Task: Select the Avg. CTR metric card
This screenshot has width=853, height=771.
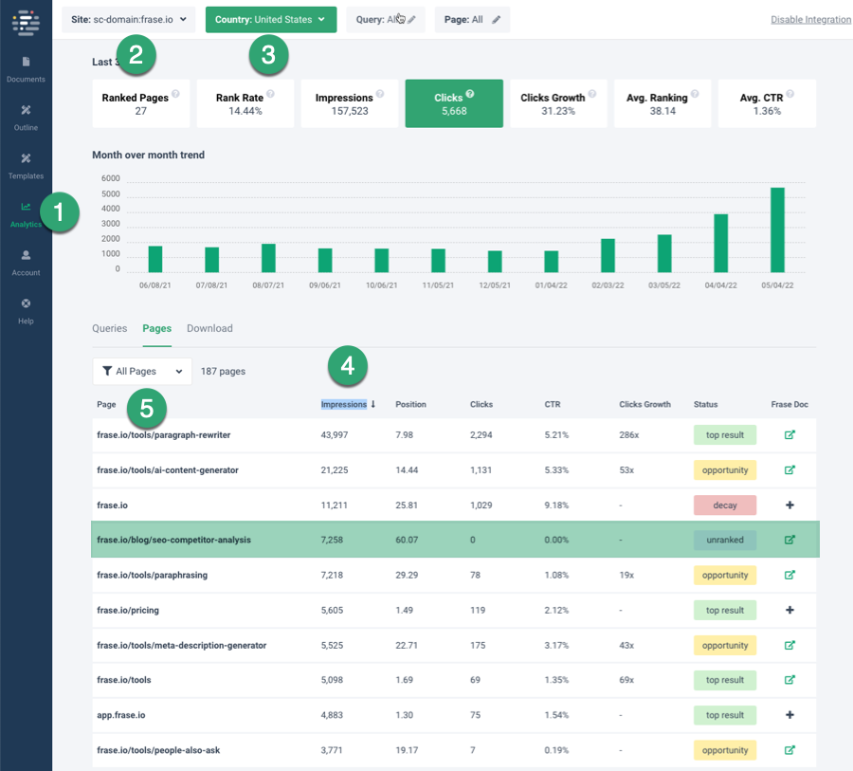Action: pyautogui.click(x=767, y=103)
